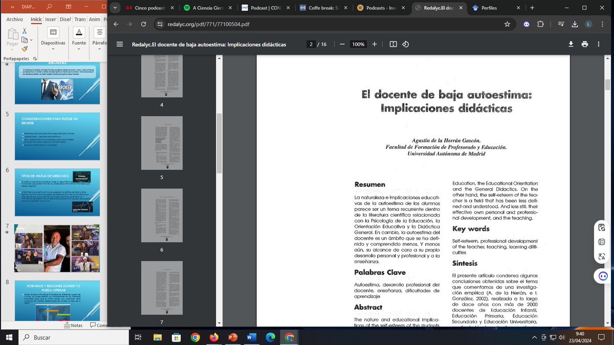This screenshot has width=614, height=345.
Task: Click the PDF thumbnail panel scrollbar
Action: click(219, 143)
